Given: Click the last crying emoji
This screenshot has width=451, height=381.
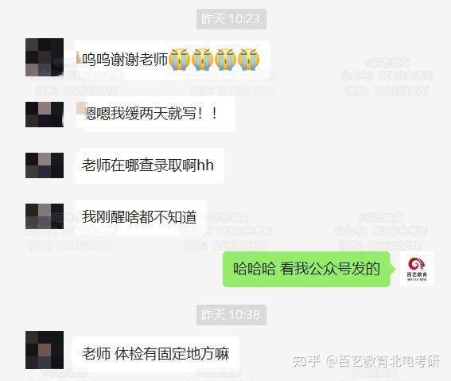Looking at the screenshot, I should pos(249,60).
